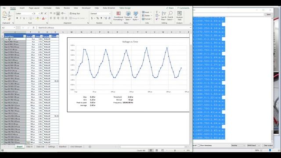
Task: Click the Share button
Action: pyautogui.click(x=170, y=8)
